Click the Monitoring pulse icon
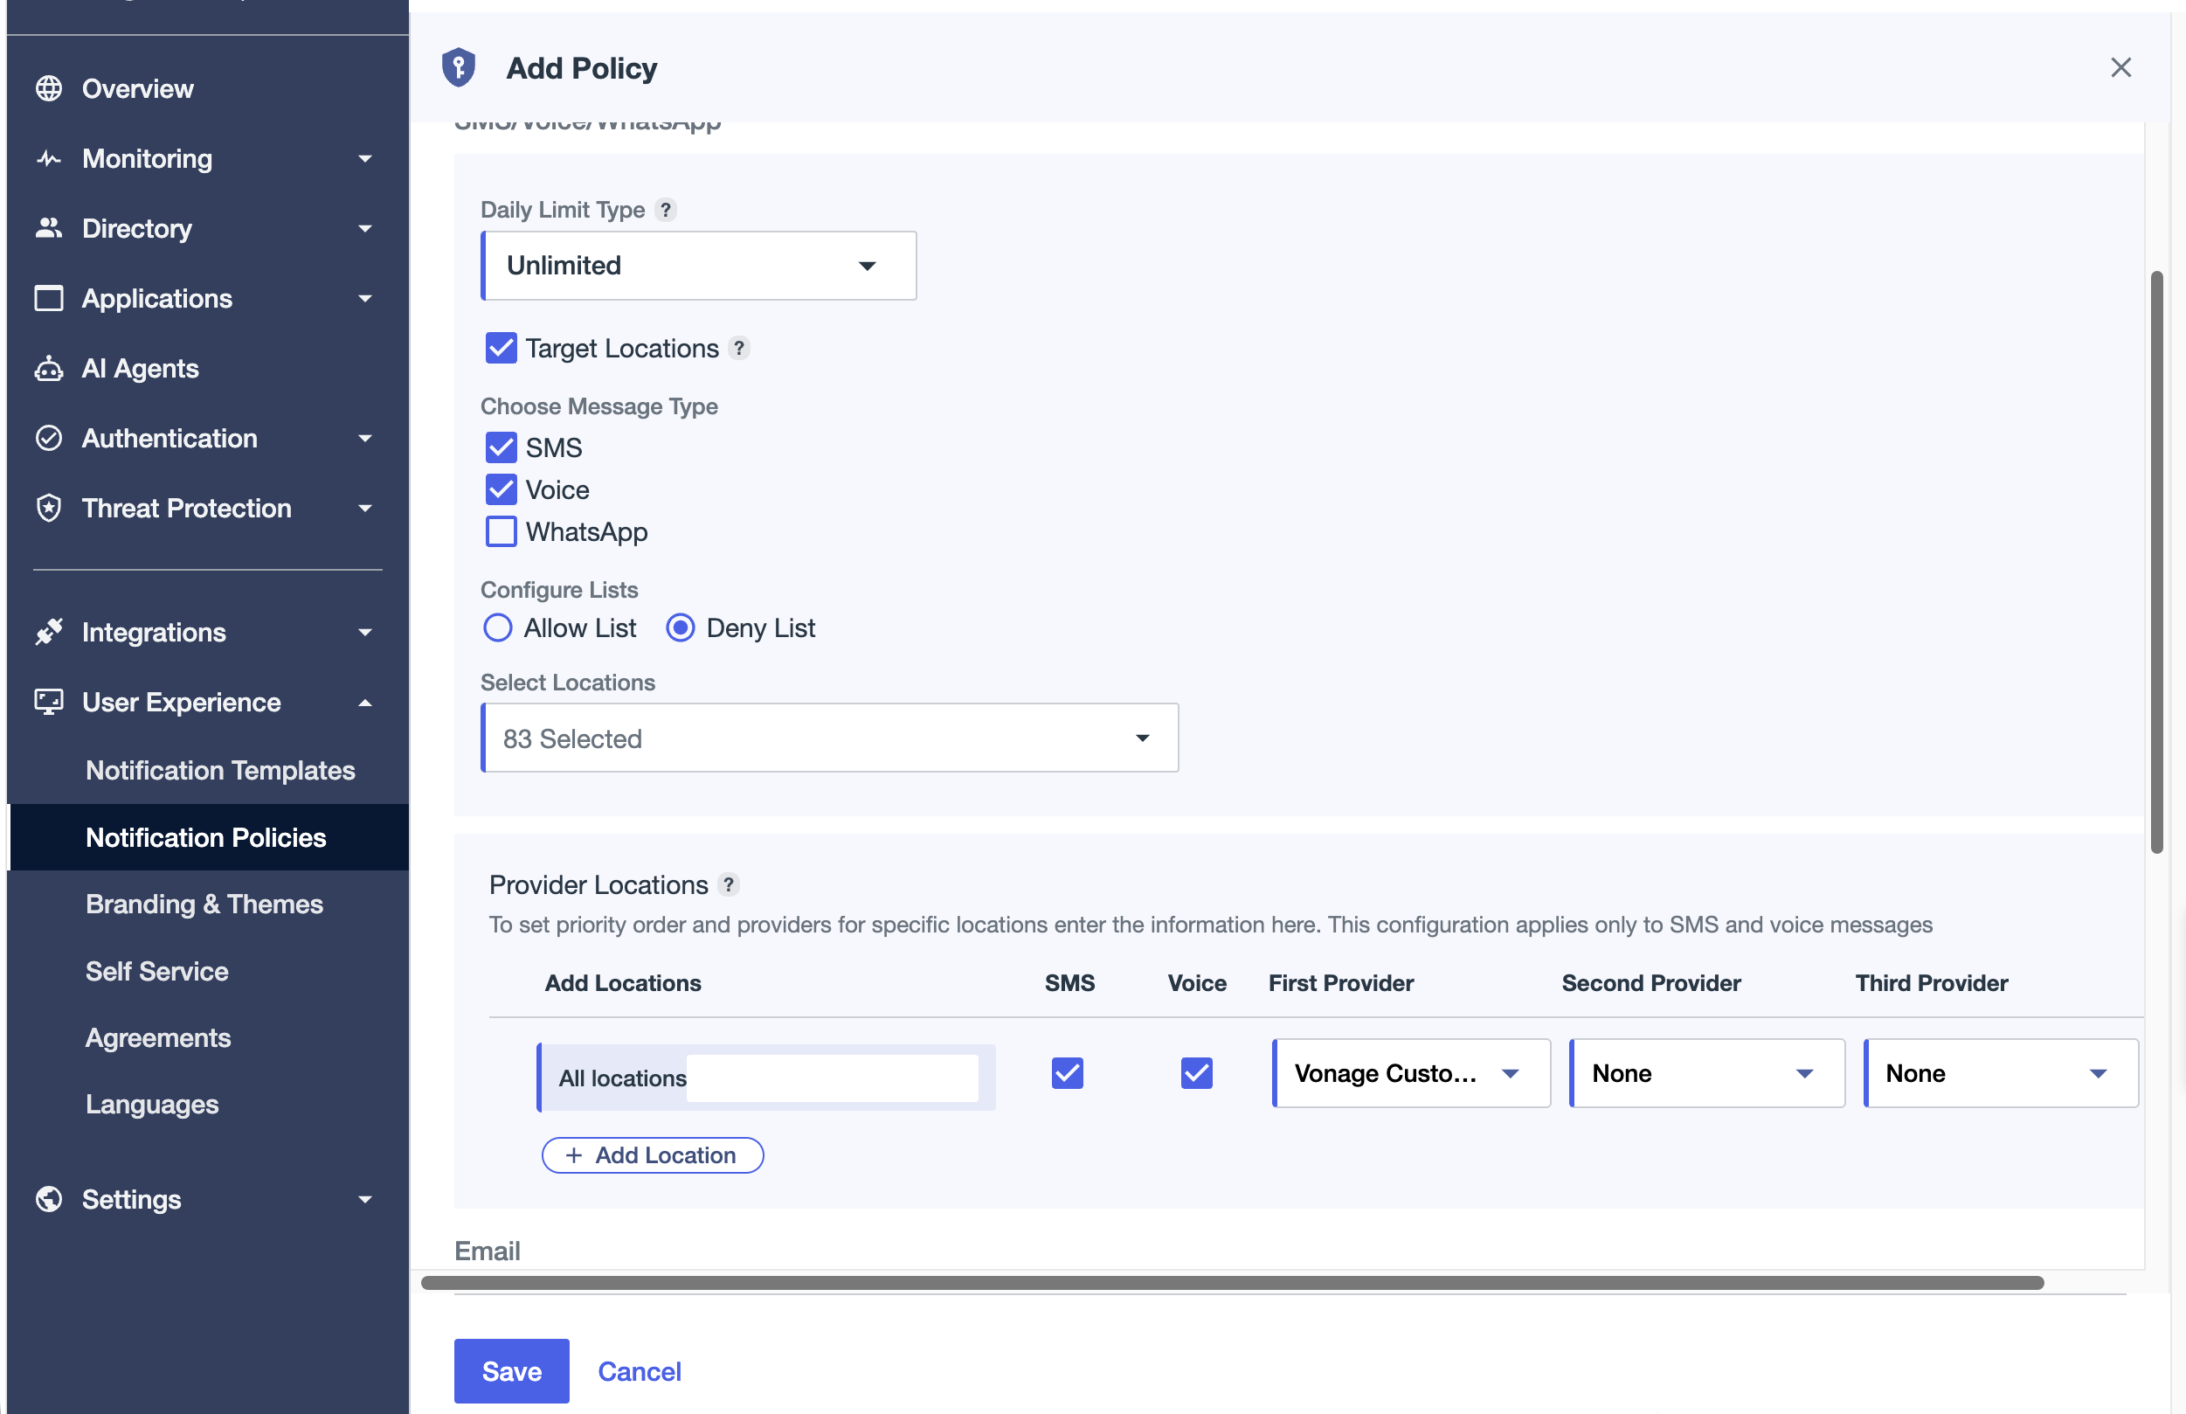The width and height of the screenshot is (2186, 1414). pos(49,159)
